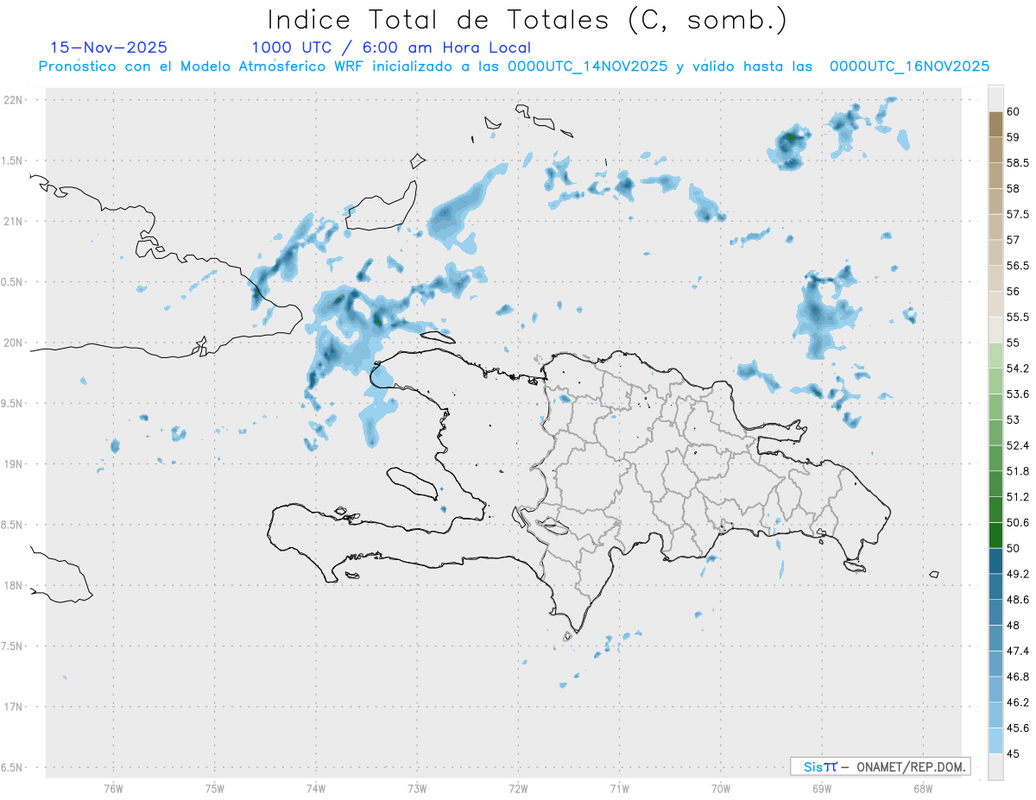Image resolution: width=1036 pixels, height=800 pixels.
Task: Click the legend value '46.2'
Action: [1019, 702]
